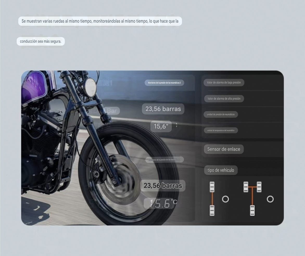Click the 'Se muestran varias ruedas' caption

coord(100,21)
